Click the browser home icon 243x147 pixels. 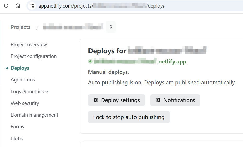click(x=18, y=5)
